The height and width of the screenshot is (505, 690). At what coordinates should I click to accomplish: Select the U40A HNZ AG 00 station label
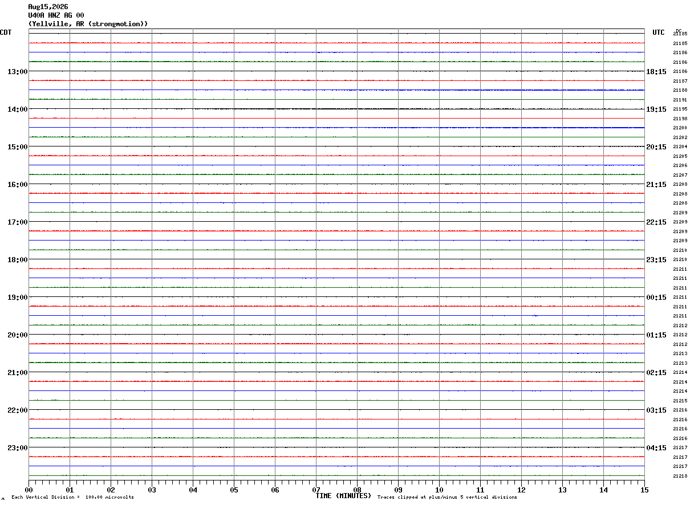point(56,15)
